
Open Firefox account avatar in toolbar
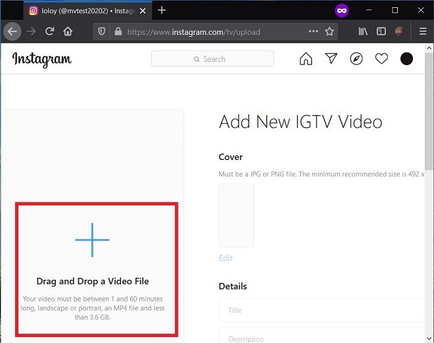pos(399,32)
